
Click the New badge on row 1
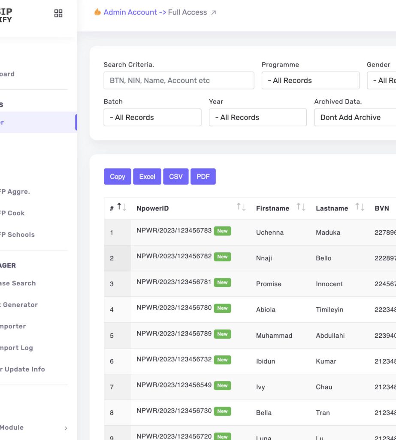tap(222, 231)
